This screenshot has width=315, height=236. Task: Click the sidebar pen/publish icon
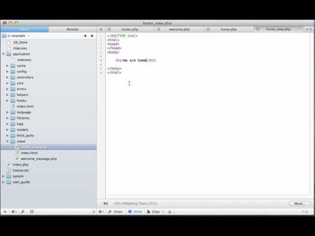23,211
